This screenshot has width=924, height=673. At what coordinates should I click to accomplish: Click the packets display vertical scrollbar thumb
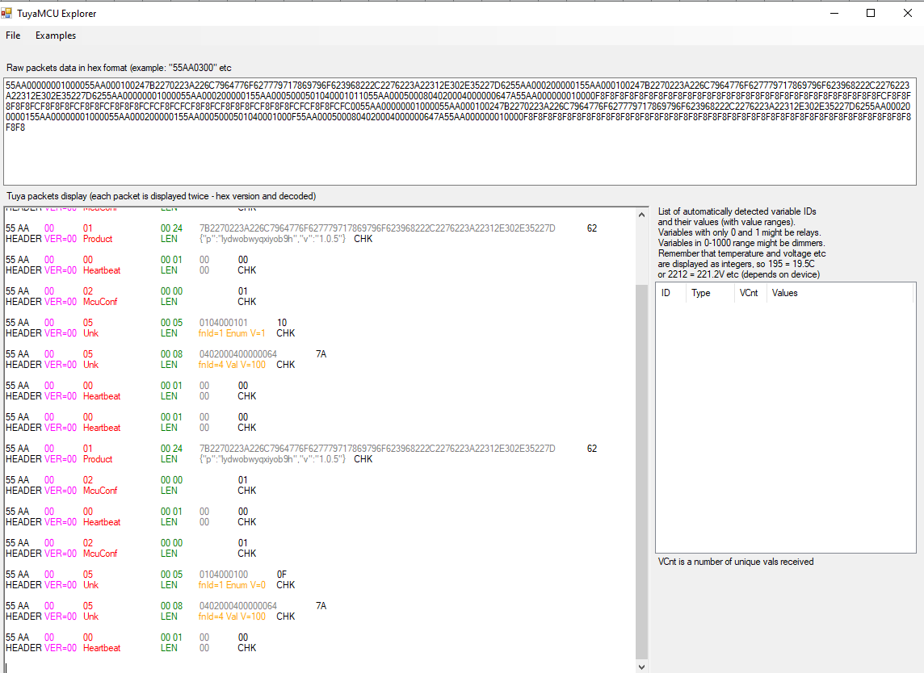click(642, 471)
